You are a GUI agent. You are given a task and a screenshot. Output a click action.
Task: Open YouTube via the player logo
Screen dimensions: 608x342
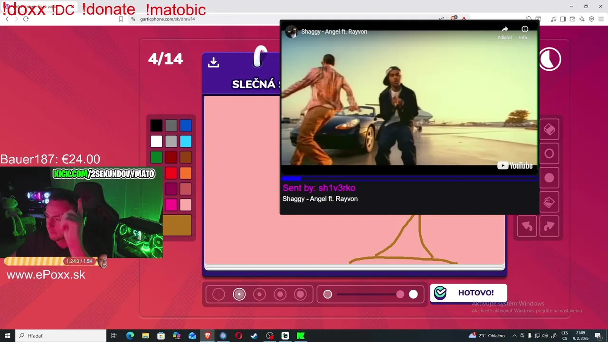[x=515, y=165]
